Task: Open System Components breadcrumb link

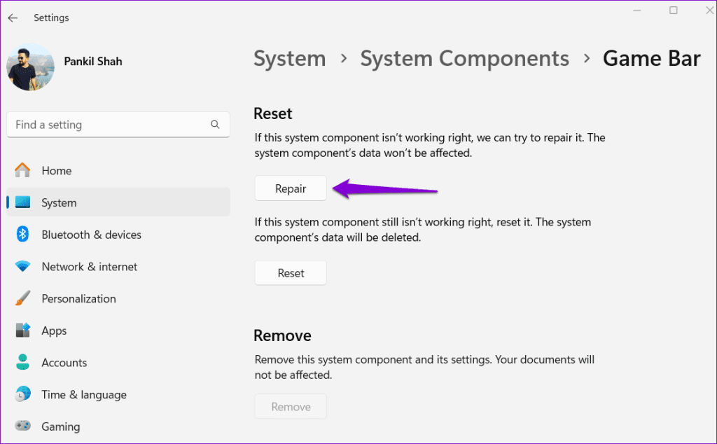Action: tap(464, 59)
